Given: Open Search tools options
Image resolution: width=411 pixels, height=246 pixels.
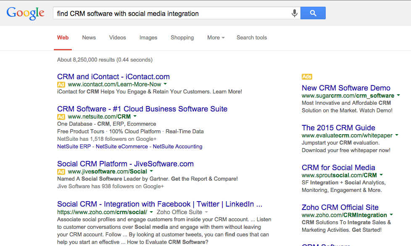Looking at the screenshot, I should (x=252, y=38).
